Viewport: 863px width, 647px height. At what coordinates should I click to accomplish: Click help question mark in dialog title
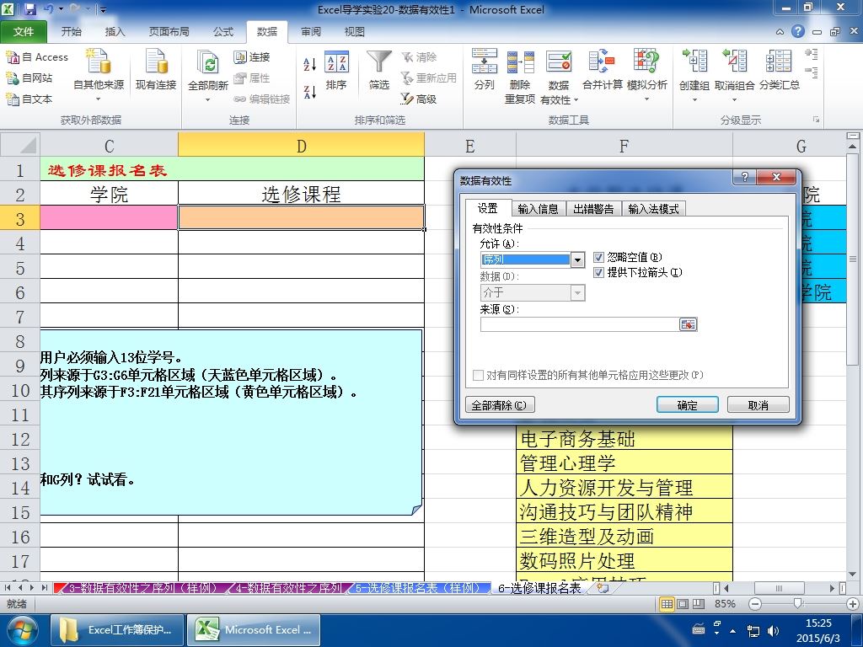tap(745, 177)
